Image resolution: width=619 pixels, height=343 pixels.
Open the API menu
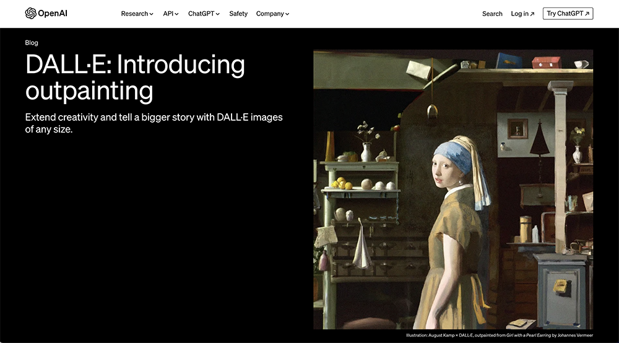(171, 14)
